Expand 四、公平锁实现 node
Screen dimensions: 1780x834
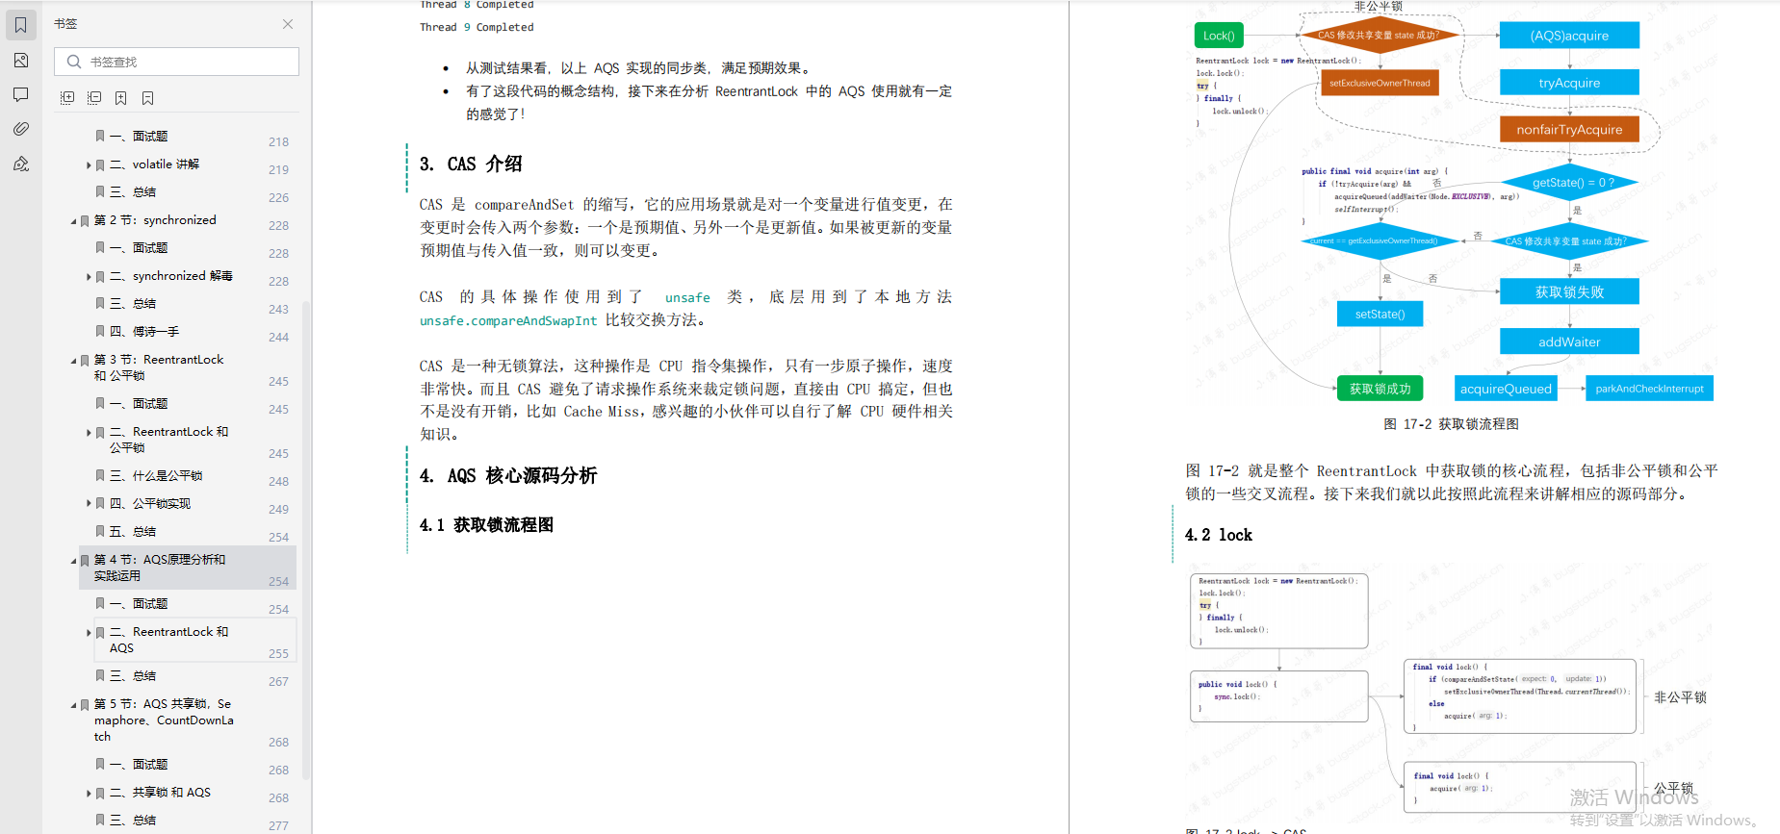[x=89, y=503]
